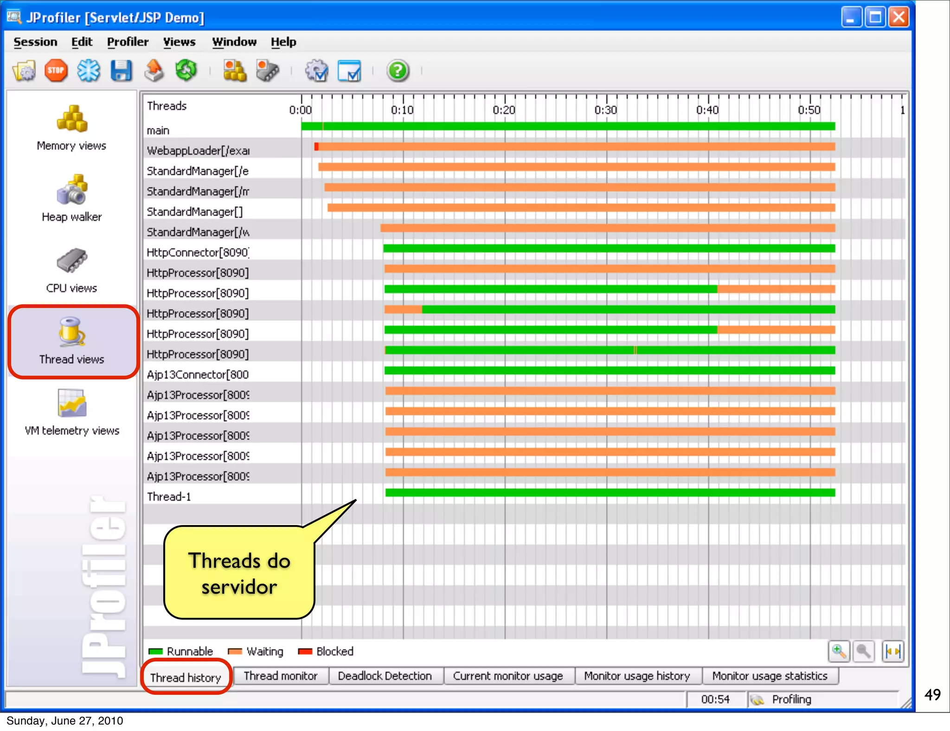
Task: Open the Profiler menu
Action: coord(128,42)
